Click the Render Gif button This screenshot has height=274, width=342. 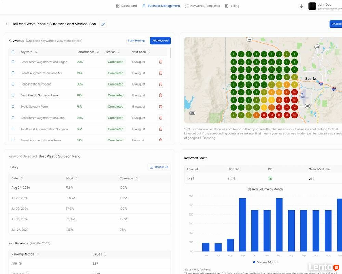coord(159,167)
